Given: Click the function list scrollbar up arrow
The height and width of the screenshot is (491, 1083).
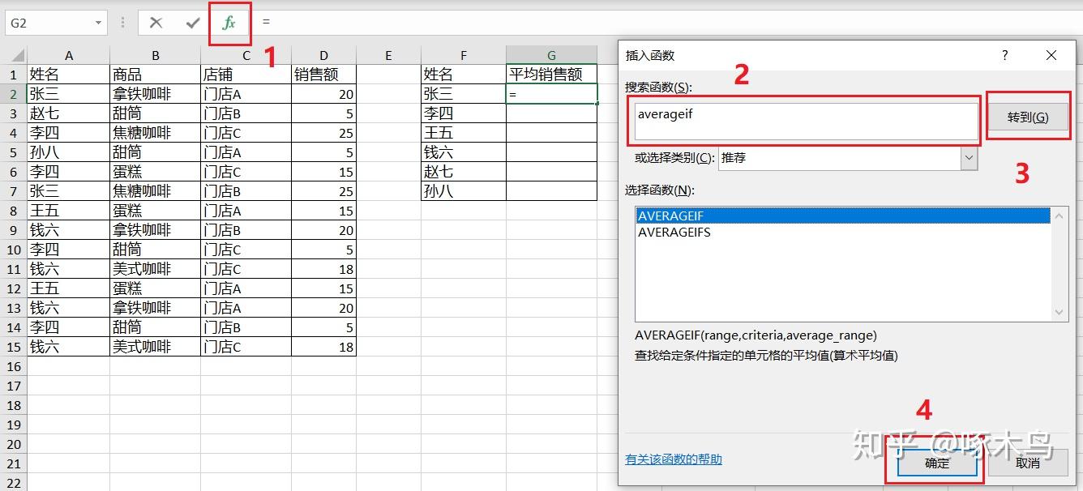Looking at the screenshot, I should [x=1059, y=216].
